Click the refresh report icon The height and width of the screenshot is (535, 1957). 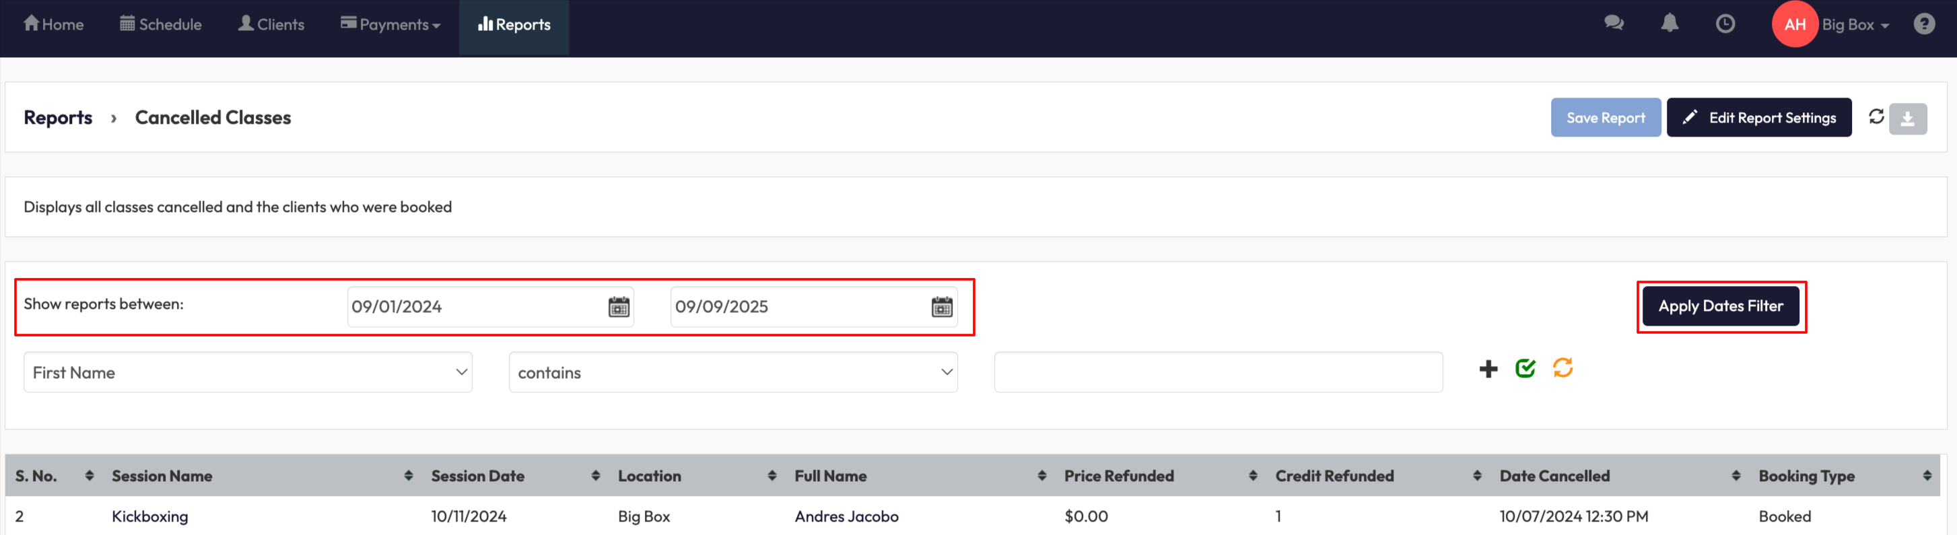pos(1876,116)
